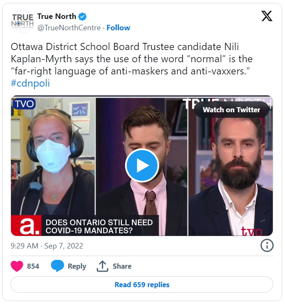Click the blue verified badge
This screenshot has width=285, height=304.
(83, 17)
